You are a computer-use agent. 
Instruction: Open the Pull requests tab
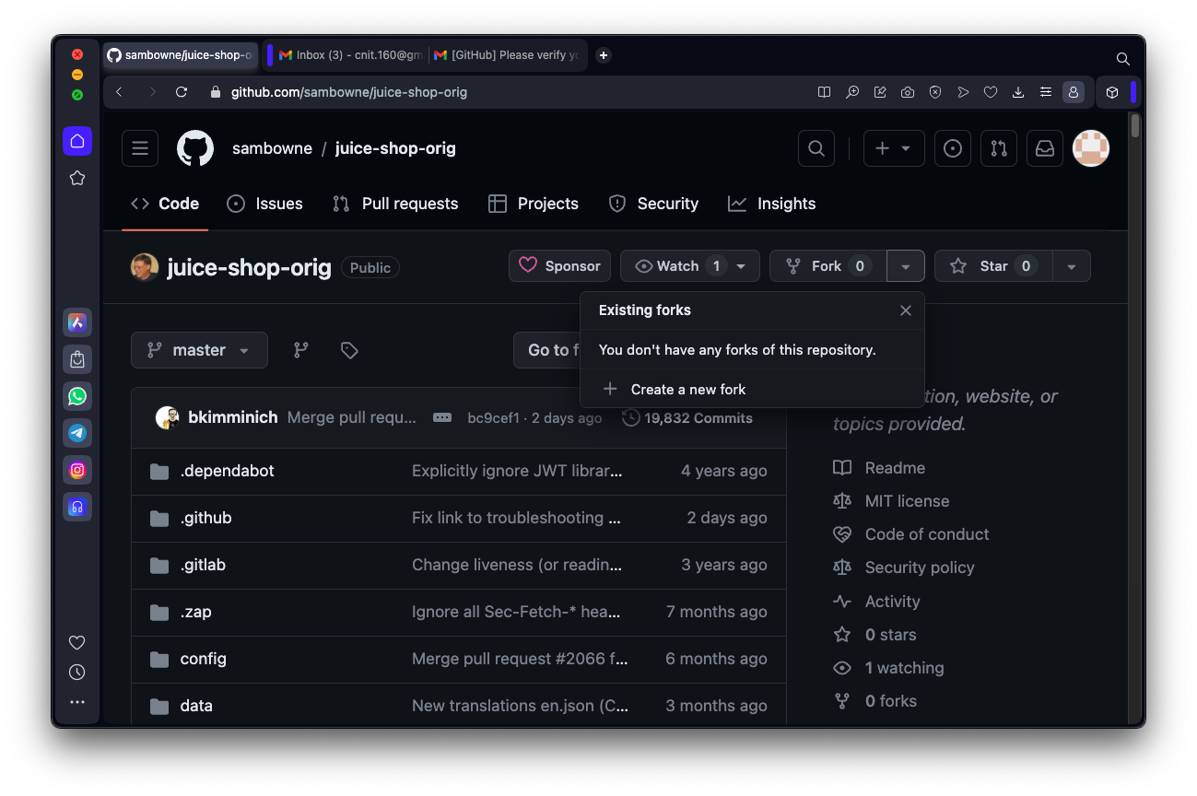395,204
